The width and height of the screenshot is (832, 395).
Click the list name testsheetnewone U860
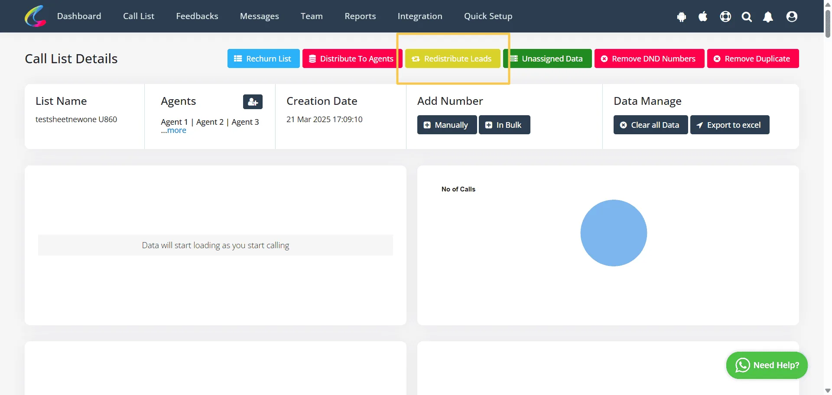pos(76,119)
